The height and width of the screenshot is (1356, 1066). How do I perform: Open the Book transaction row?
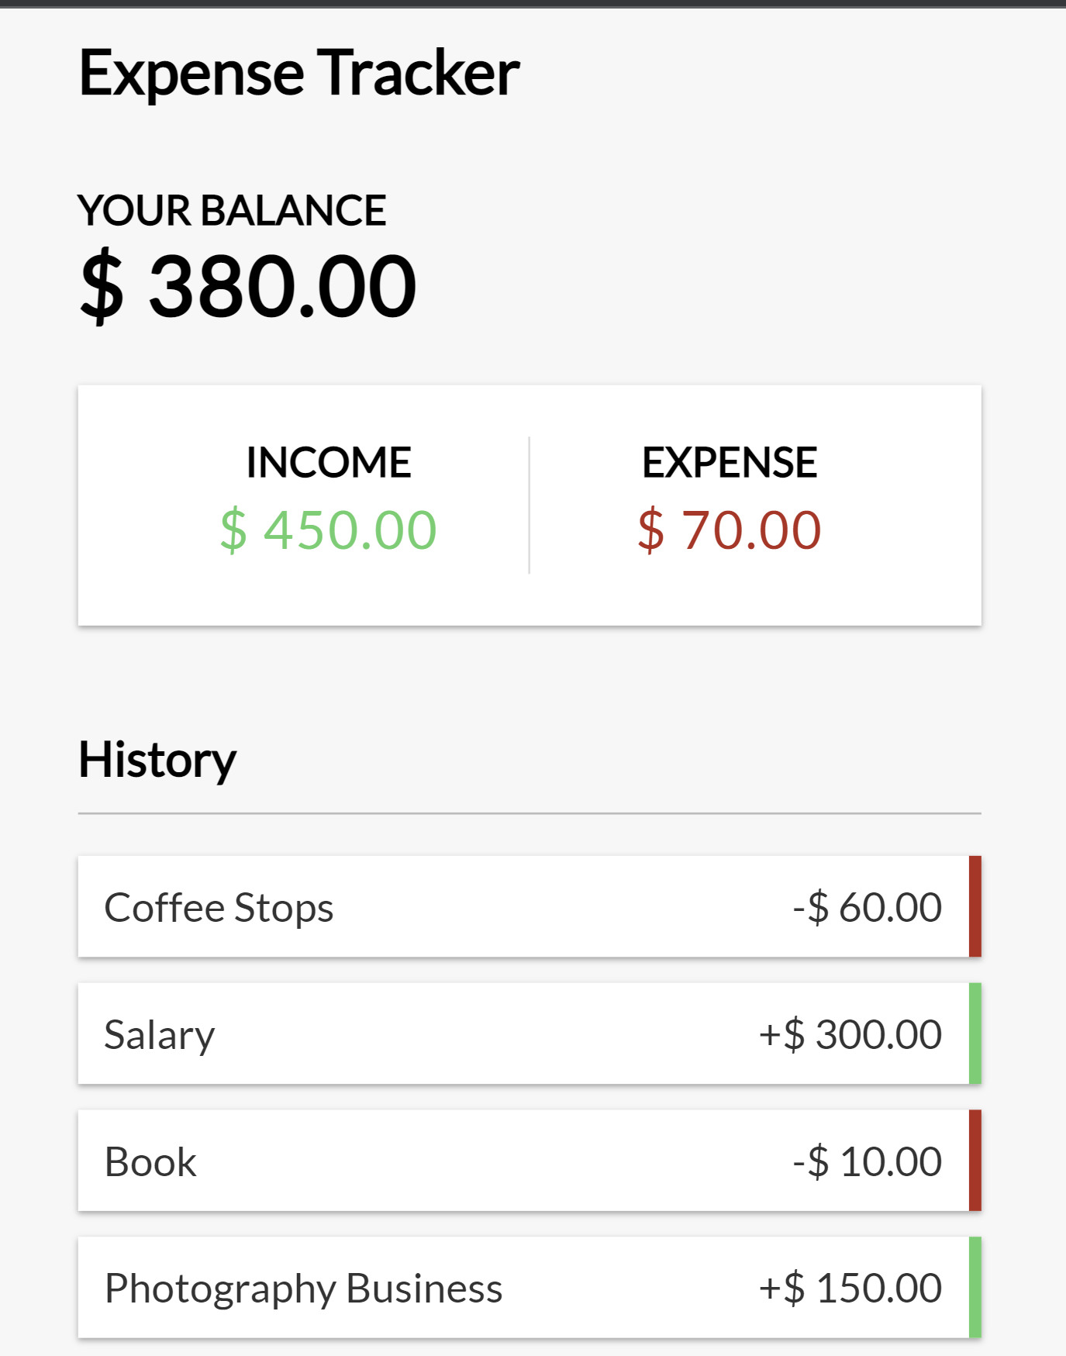[530, 1161]
